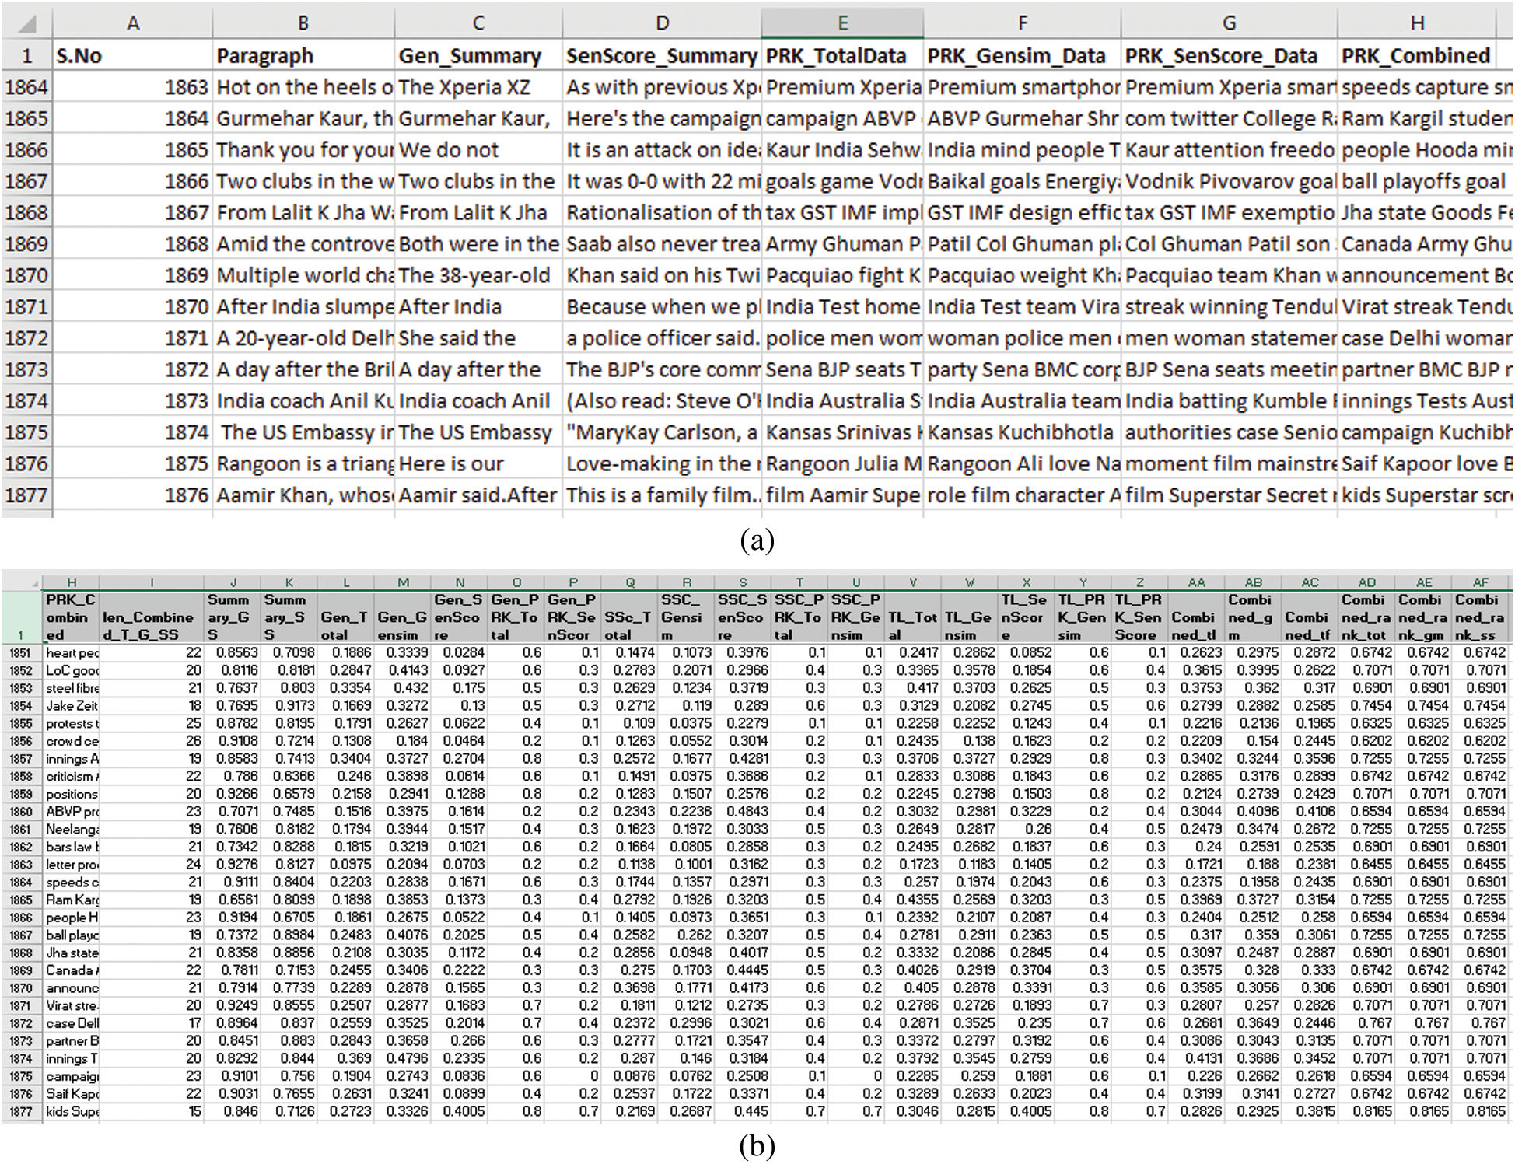Click the select-all corner of bottom spreadsheet
The height and width of the screenshot is (1164, 1515).
click(x=33, y=583)
